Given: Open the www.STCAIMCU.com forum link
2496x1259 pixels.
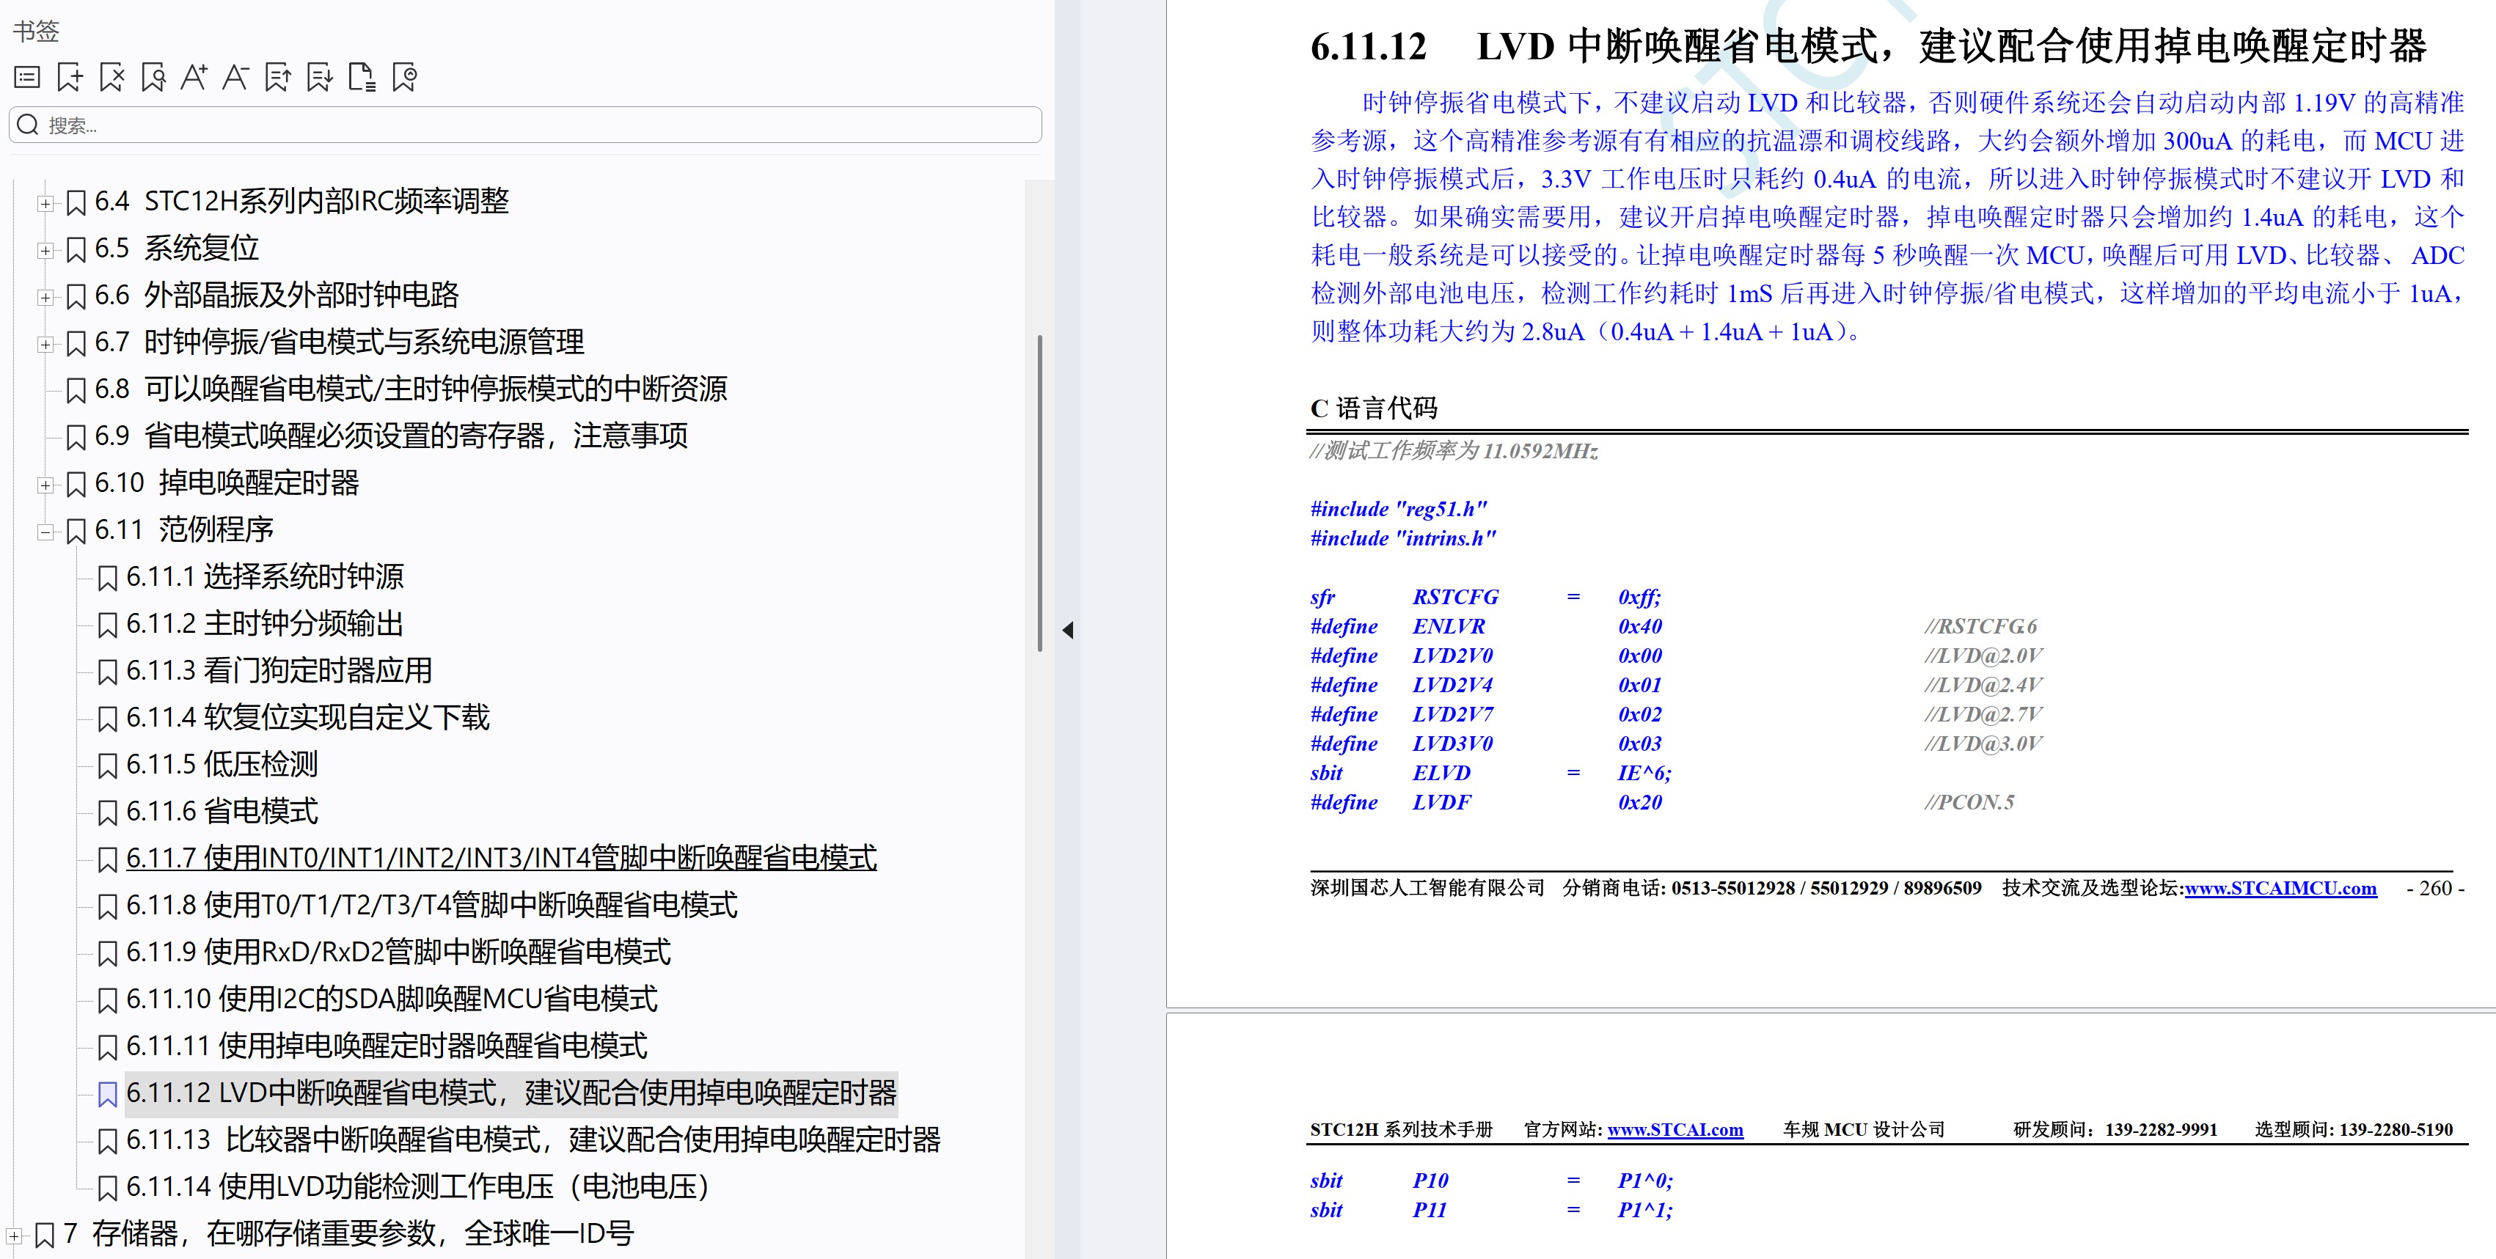Looking at the screenshot, I should [x=2280, y=888].
